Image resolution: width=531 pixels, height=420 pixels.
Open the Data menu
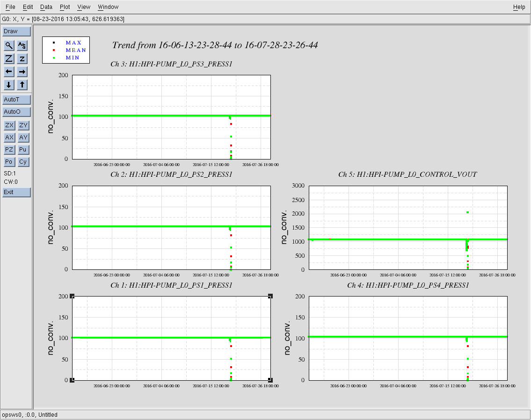click(x=46, y=7)
